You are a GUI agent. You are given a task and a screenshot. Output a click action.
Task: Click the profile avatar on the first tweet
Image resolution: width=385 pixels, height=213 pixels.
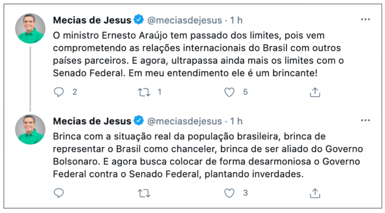pyautogui.click(x=30, y=28)
